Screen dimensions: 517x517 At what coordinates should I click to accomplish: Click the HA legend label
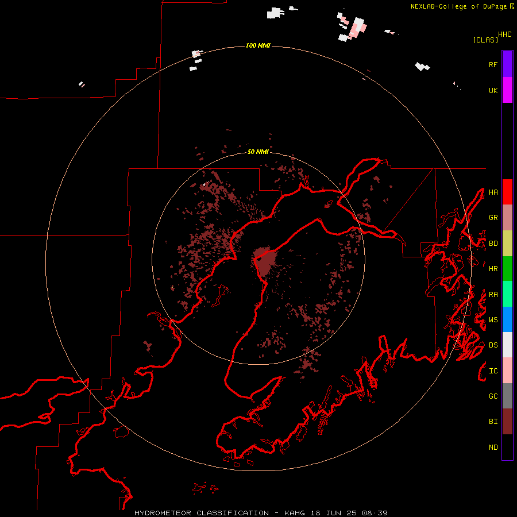click(493, 192)
